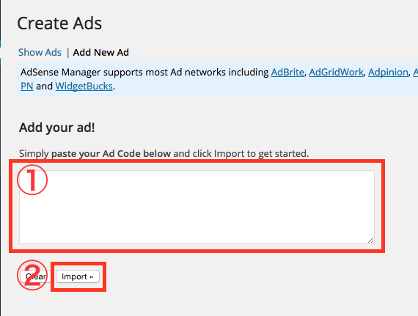
Task: Click the Create Ads page heading
Action: pyautogui.click(x=59, y=23)
